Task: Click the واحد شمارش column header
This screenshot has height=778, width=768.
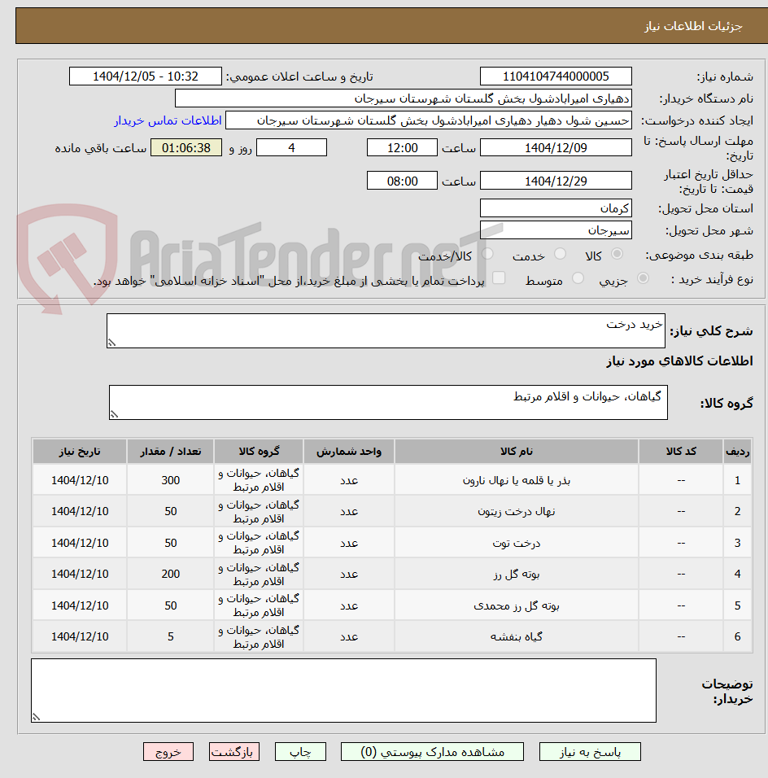Action: click(x=349, y=451)
